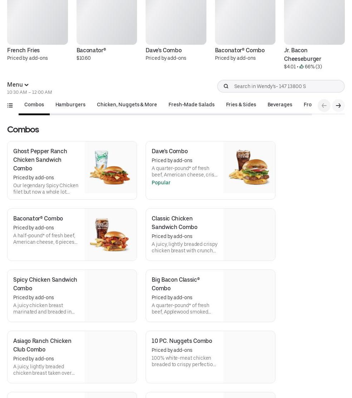This screenshot has height=398, width=352.
Task: Choose the 10 PC. Nuggets Combo
Action: (210, 357)
